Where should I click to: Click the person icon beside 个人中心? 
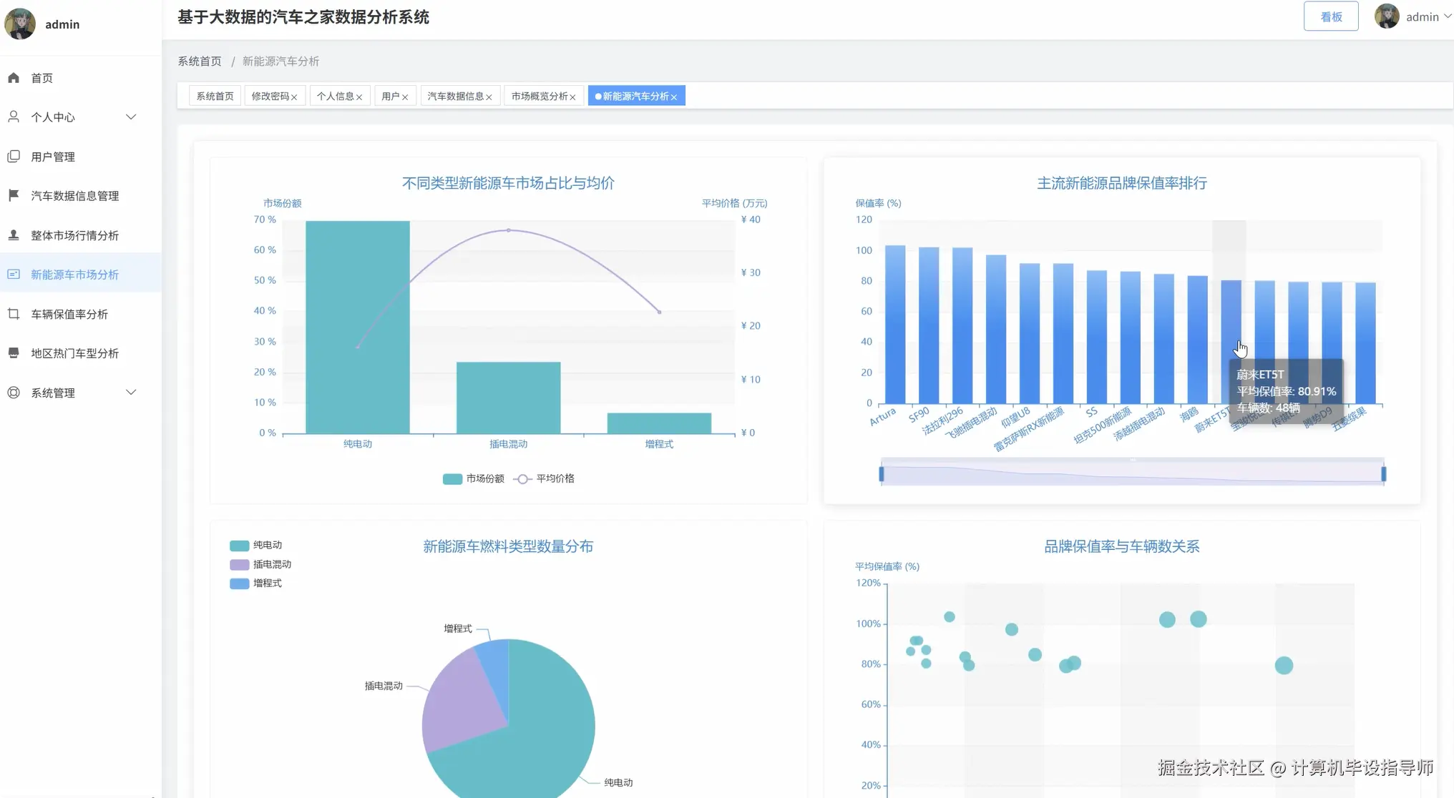point(14,117)
